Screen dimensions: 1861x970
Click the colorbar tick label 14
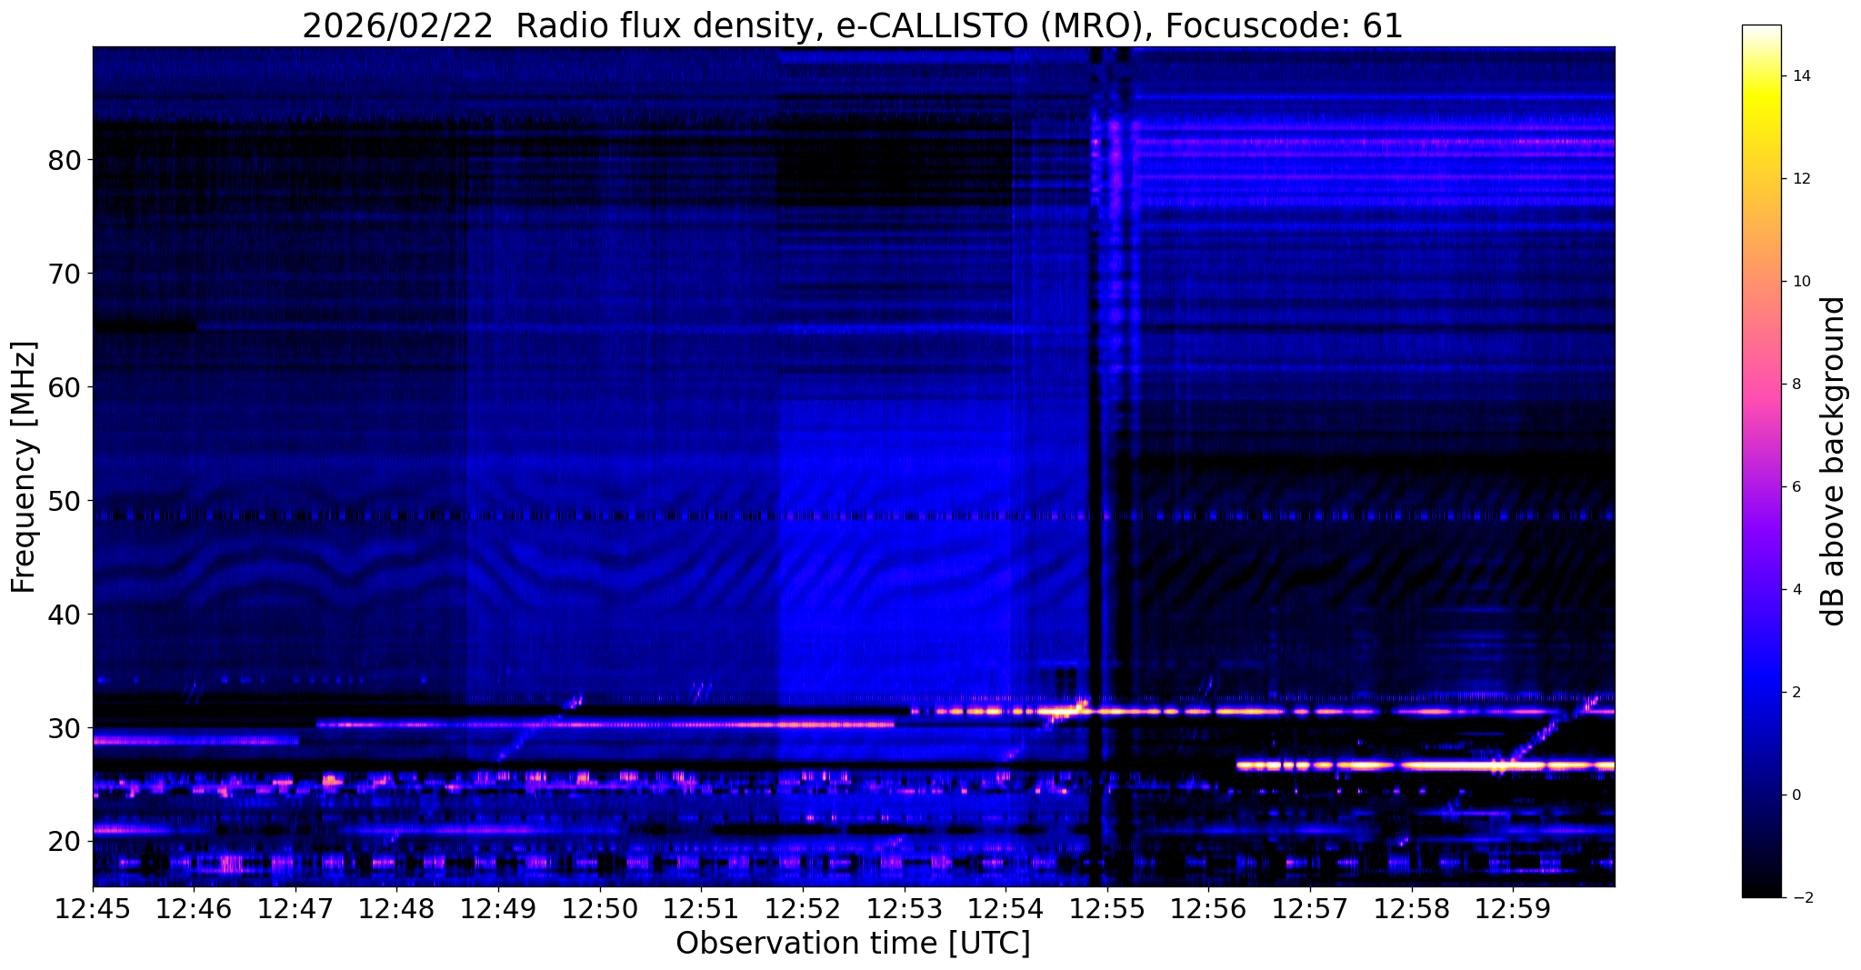(1800, 76)
